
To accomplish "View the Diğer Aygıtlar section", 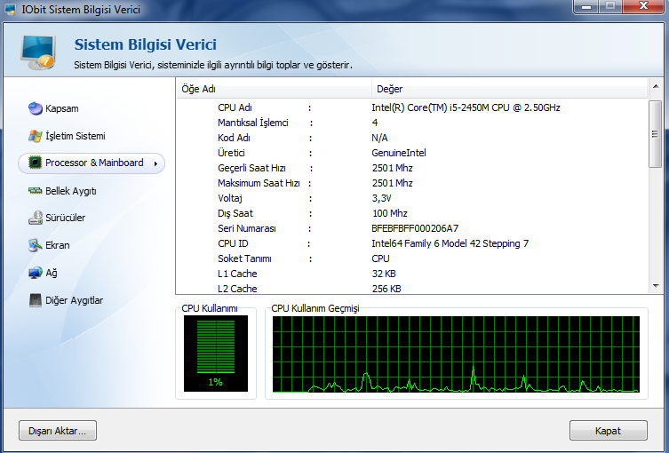I will pos(75,300).
